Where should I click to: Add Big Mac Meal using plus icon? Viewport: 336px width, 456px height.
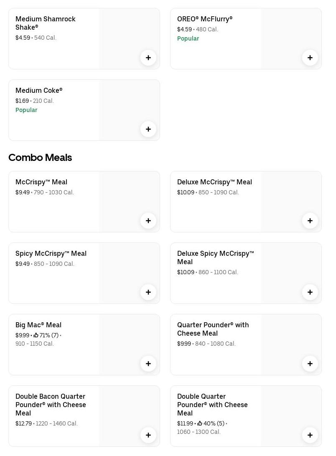pos(148,364)
